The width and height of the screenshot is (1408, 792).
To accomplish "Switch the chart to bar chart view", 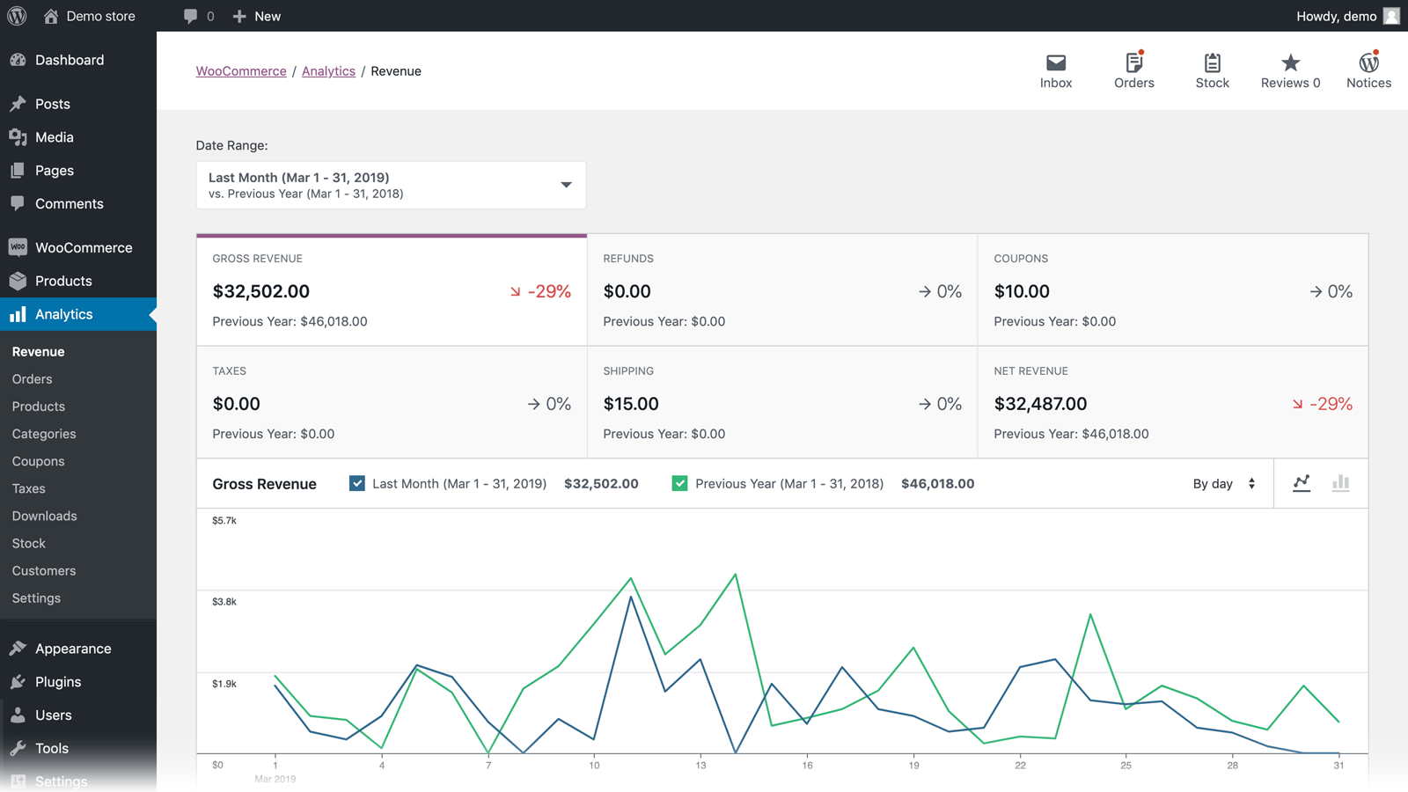I will pyautogui.click(x=1340, y=483).
